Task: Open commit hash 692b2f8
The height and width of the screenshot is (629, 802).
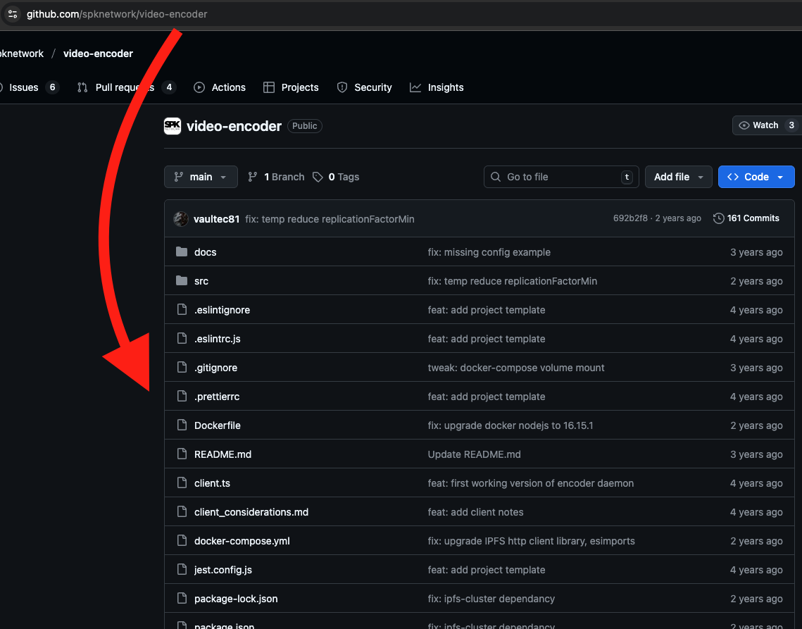Action: tap(630, 218)
